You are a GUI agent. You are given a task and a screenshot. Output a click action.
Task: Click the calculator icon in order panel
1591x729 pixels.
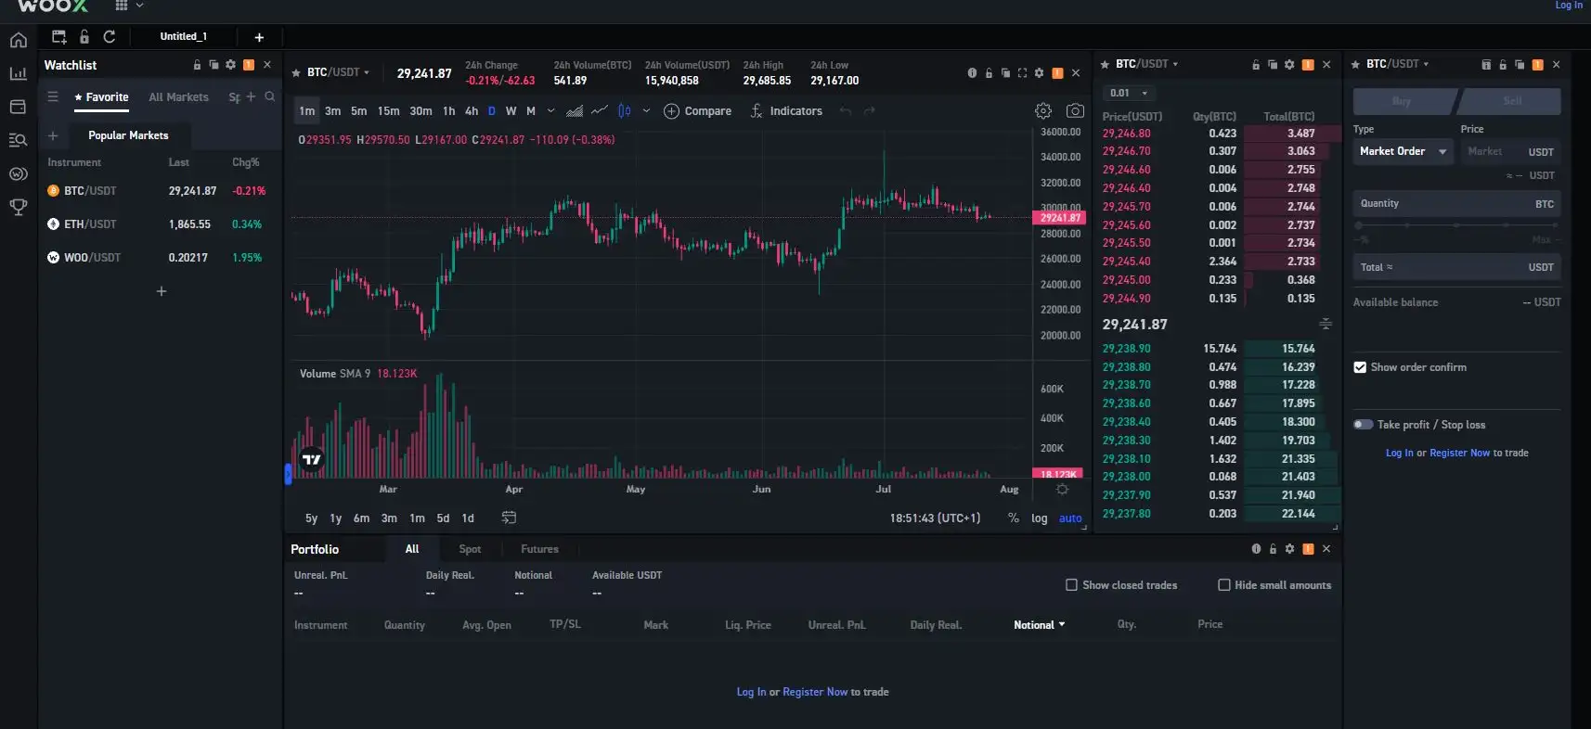(1485, 65)
